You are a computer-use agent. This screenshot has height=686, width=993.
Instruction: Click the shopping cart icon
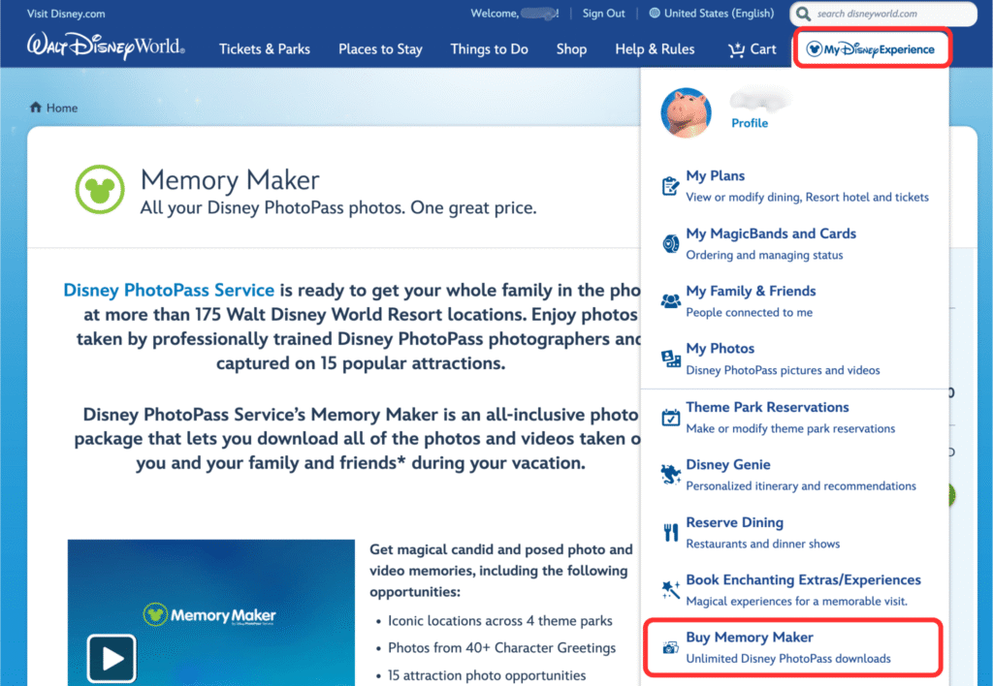click(x=736, y=49)
